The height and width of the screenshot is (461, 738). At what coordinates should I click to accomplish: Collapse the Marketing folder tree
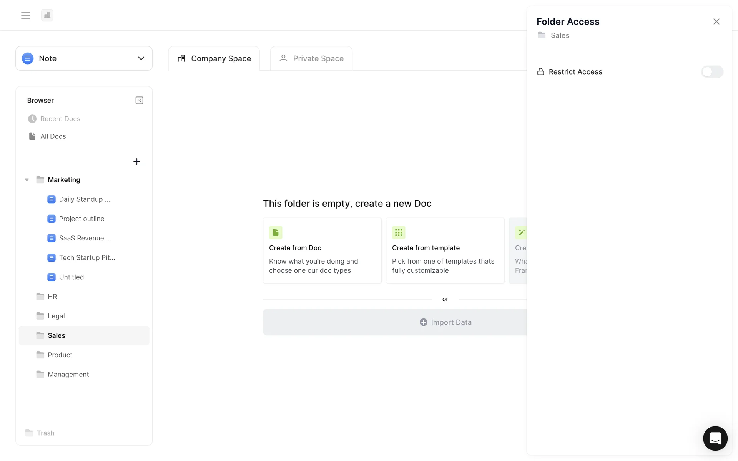click(x=27, y=180)
